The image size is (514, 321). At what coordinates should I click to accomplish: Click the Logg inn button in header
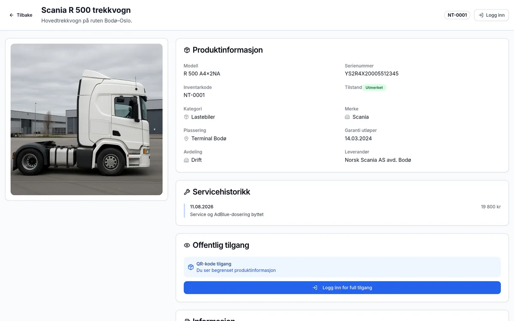coord(491,15)
